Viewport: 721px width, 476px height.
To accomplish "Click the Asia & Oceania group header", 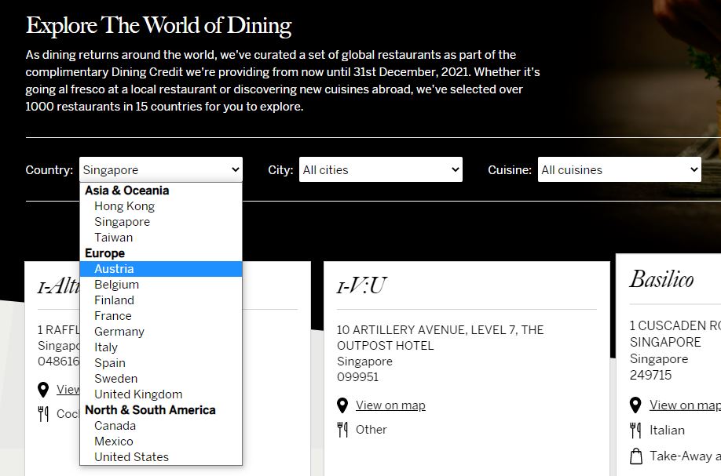I will (x=127, y=191).
